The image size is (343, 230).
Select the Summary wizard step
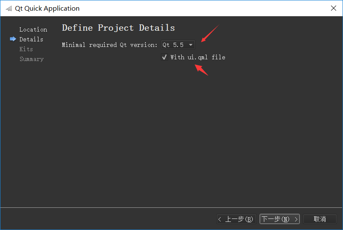click(x=32, y=59)
